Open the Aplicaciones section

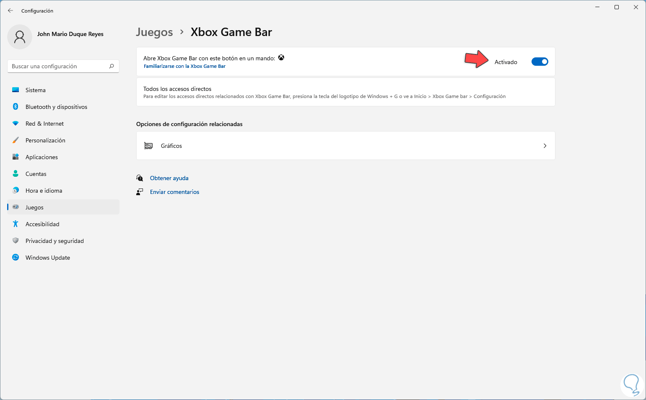[x=63, y=157]
